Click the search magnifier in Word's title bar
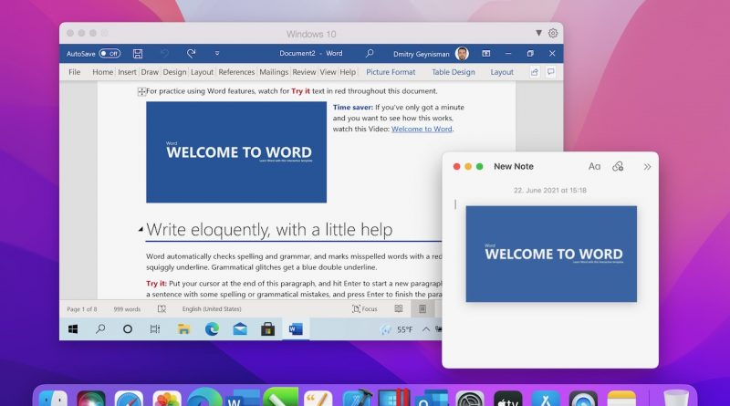The width and height of the screenshot is (730, 406). (370, 54)
